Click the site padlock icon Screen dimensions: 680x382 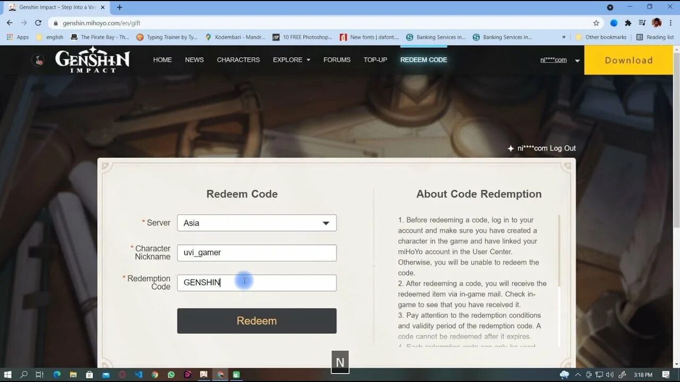(55, 23)
